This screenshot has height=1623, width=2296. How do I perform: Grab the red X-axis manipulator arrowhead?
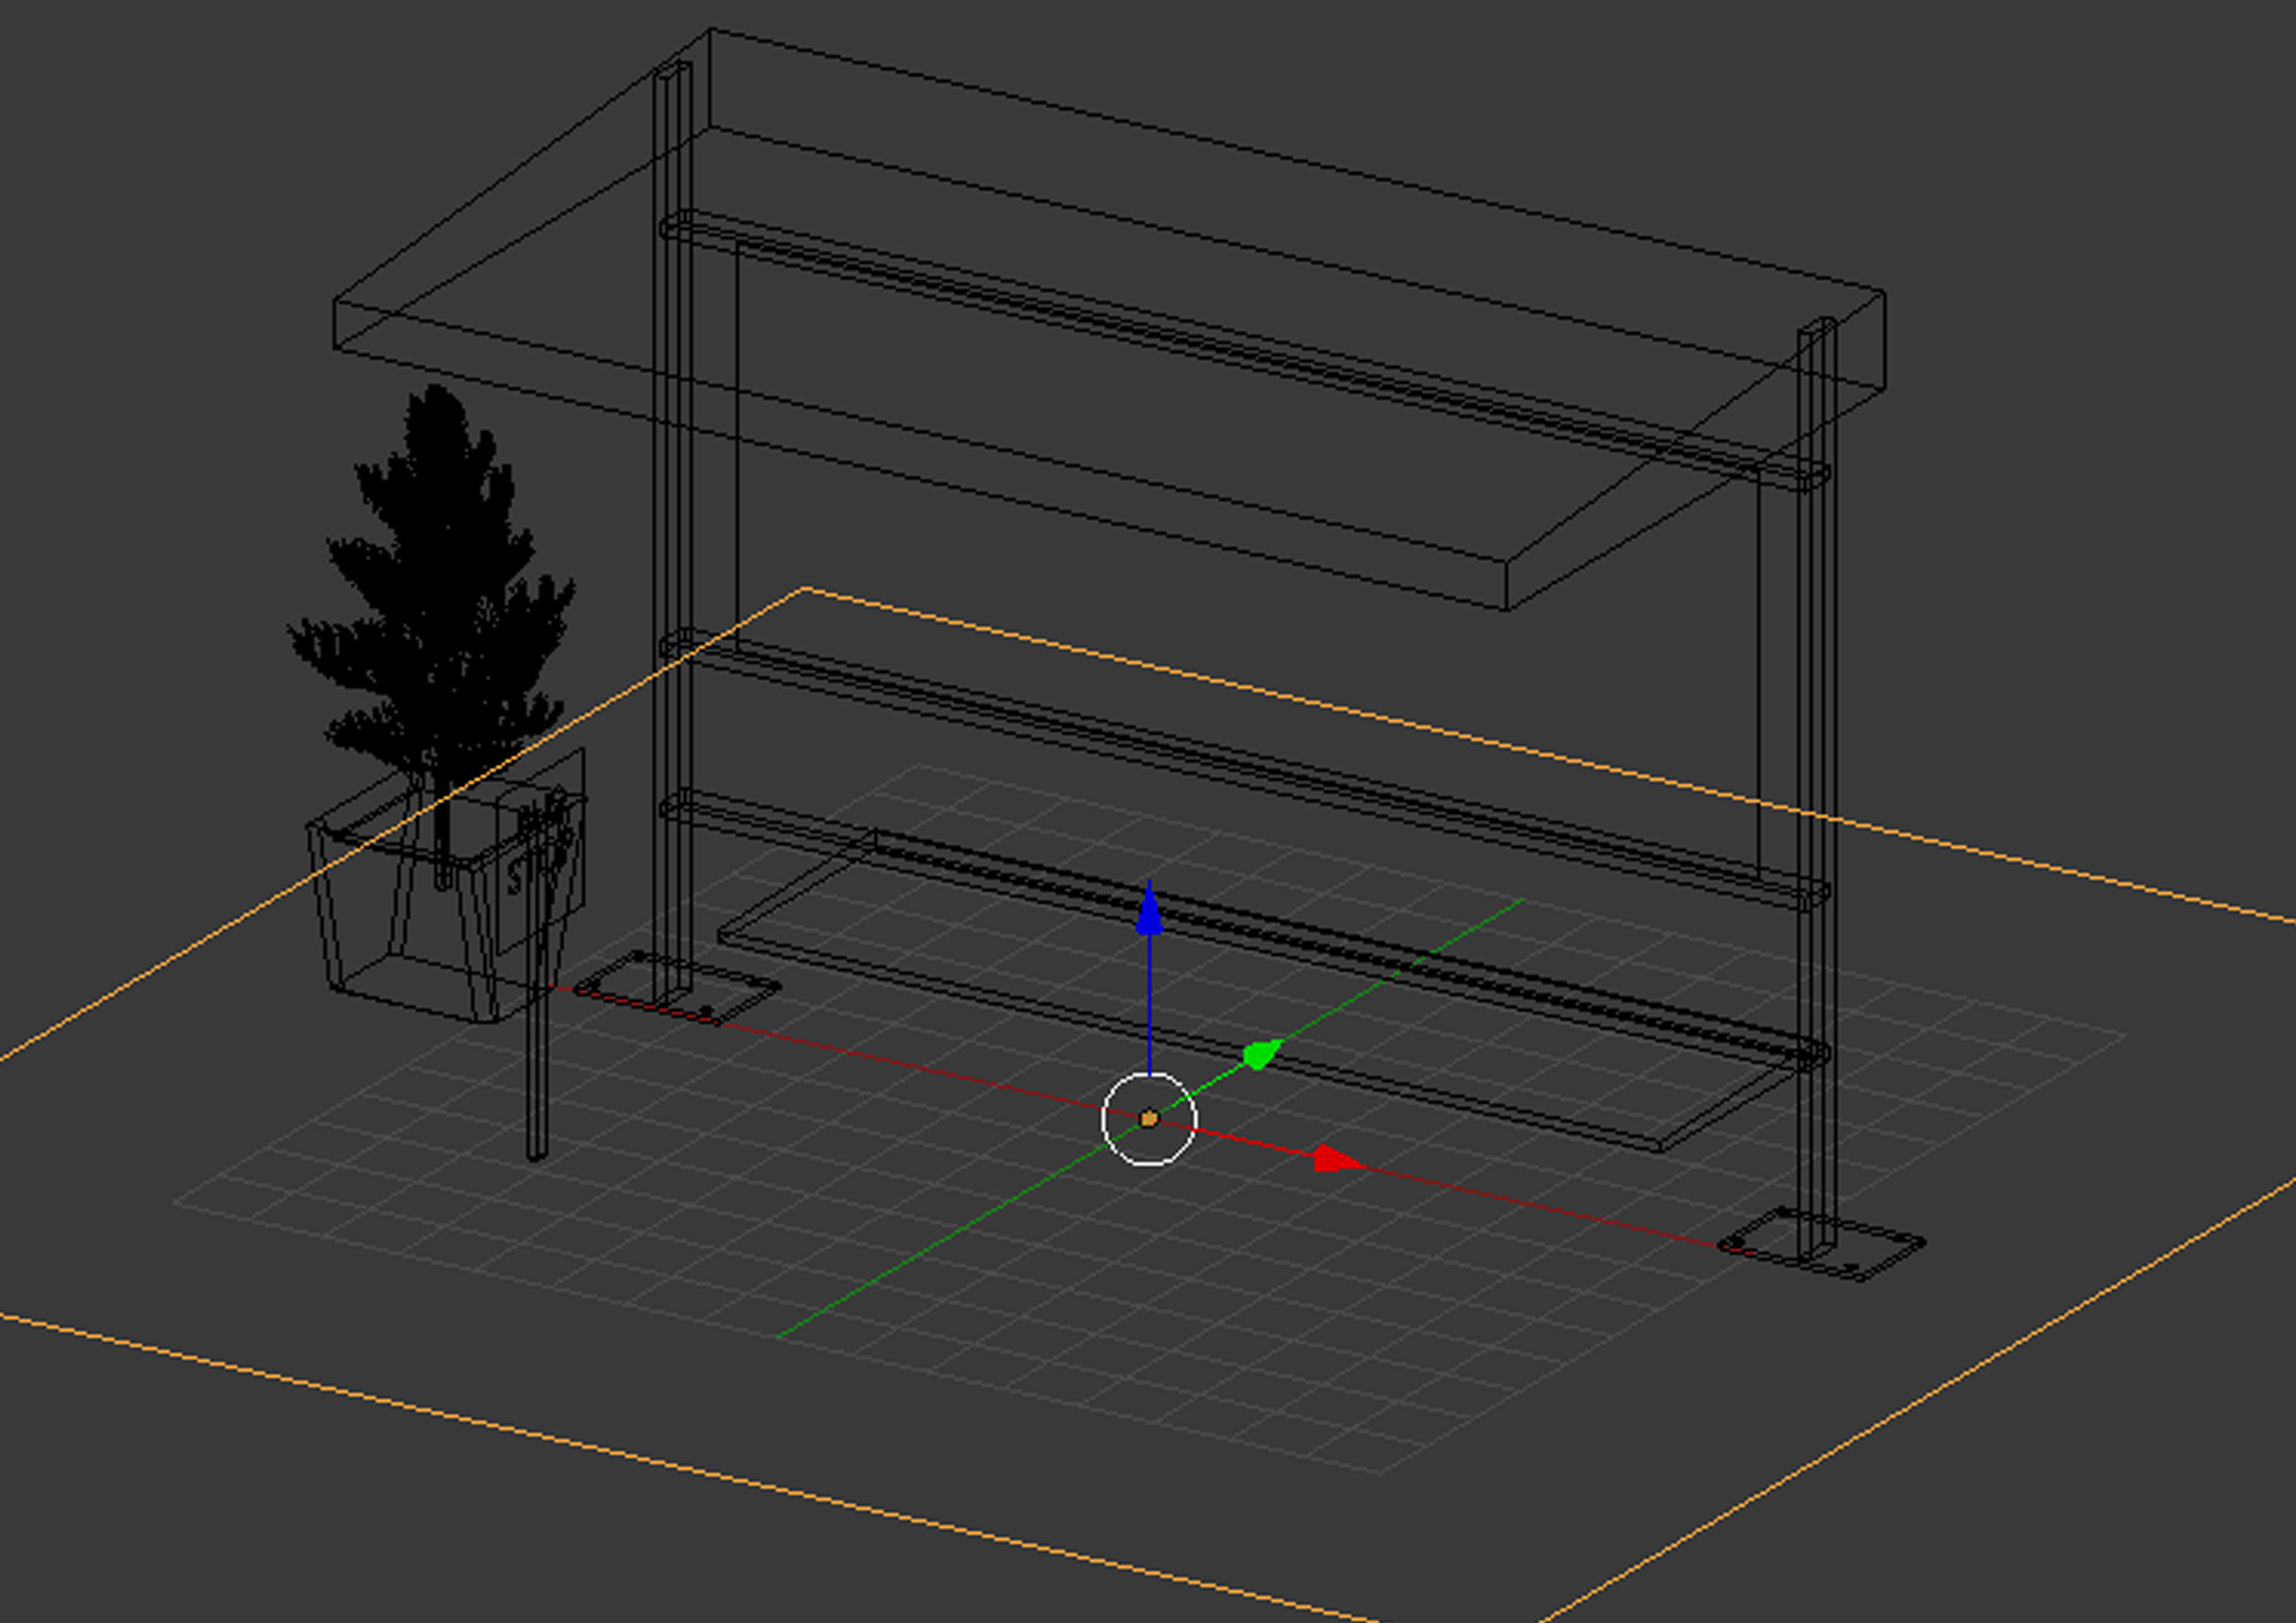[1337, 1159]
